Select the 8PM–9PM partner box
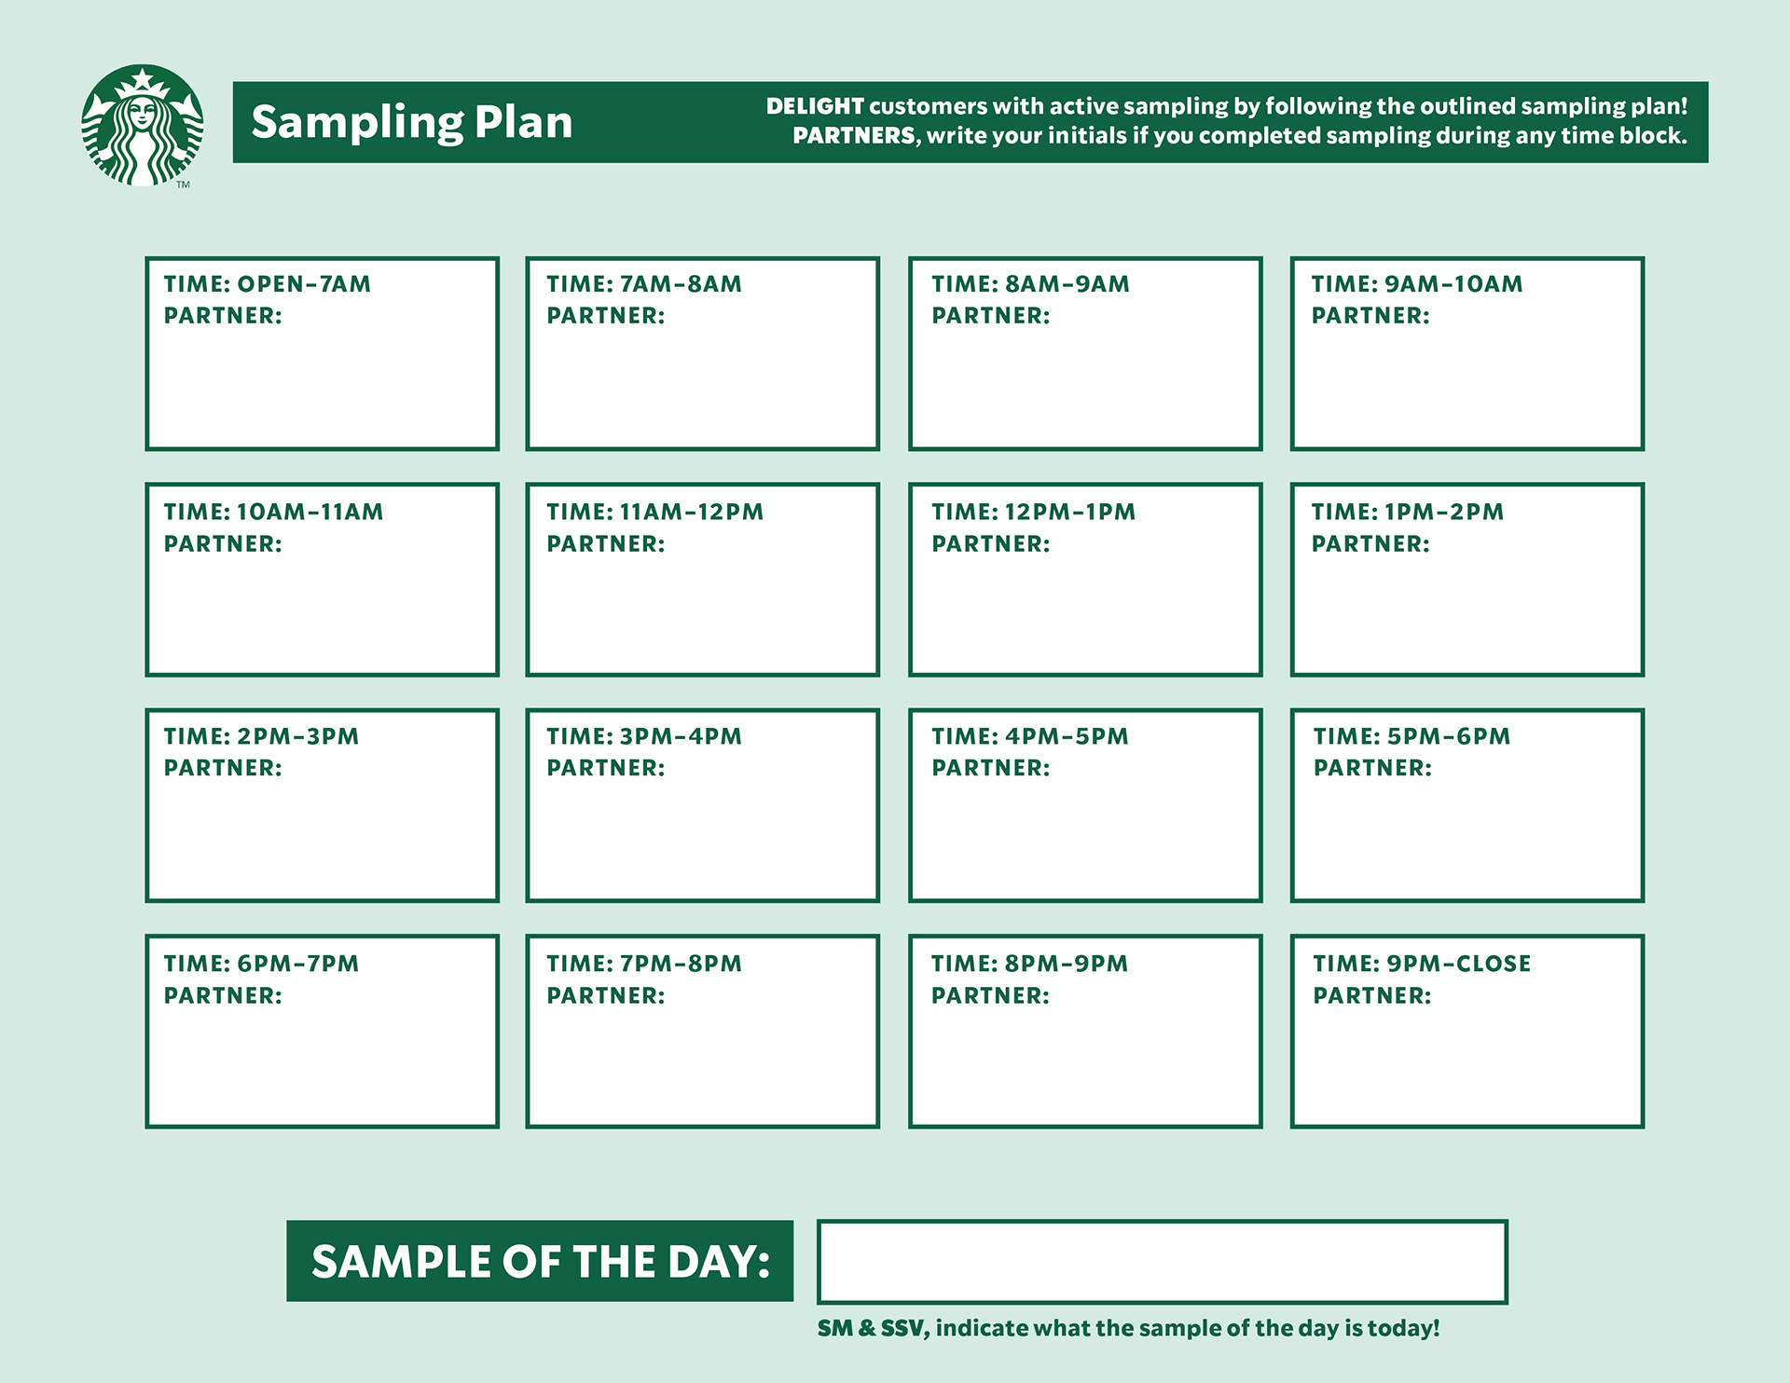Screen dimensions: 1790x1383 tap(1085, 1032)
